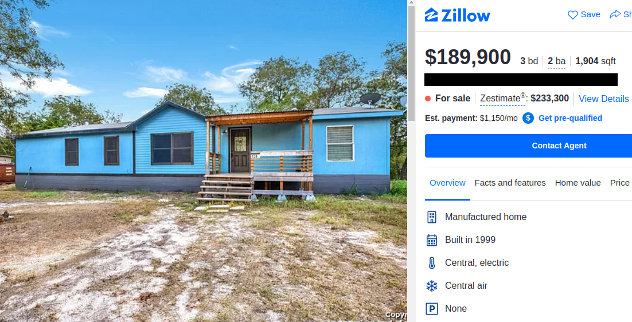Click the parking P icon
The image size is (632, 322).
coord(432,309)
